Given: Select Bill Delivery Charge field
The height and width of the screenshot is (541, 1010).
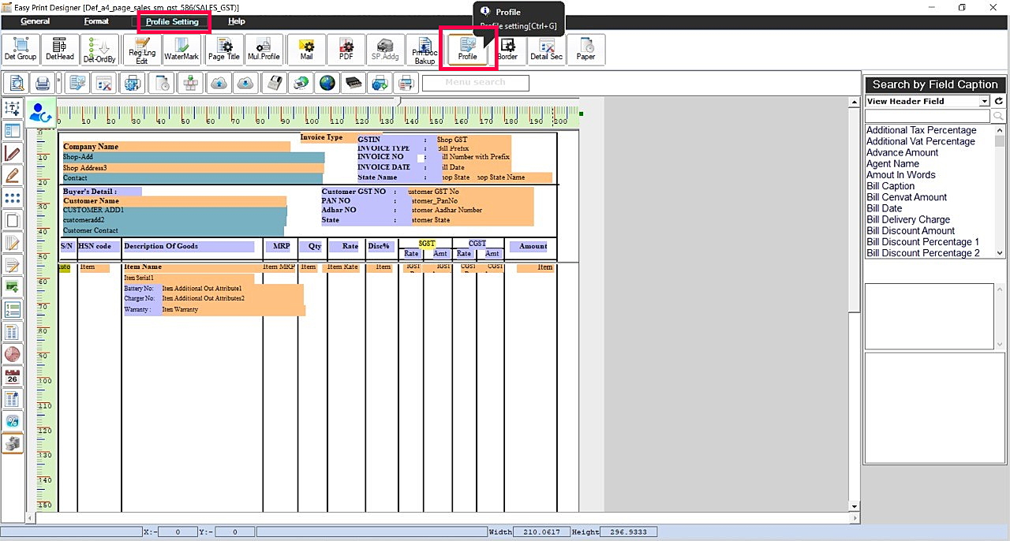Looking at the screenshot, I should (x=908, y=219).
